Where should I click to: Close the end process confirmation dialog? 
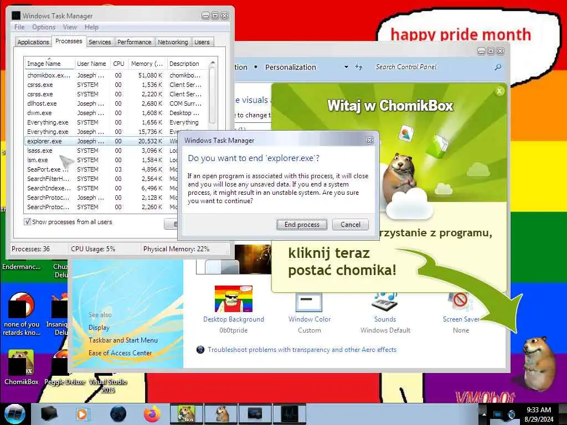click(x=369, y=140)
